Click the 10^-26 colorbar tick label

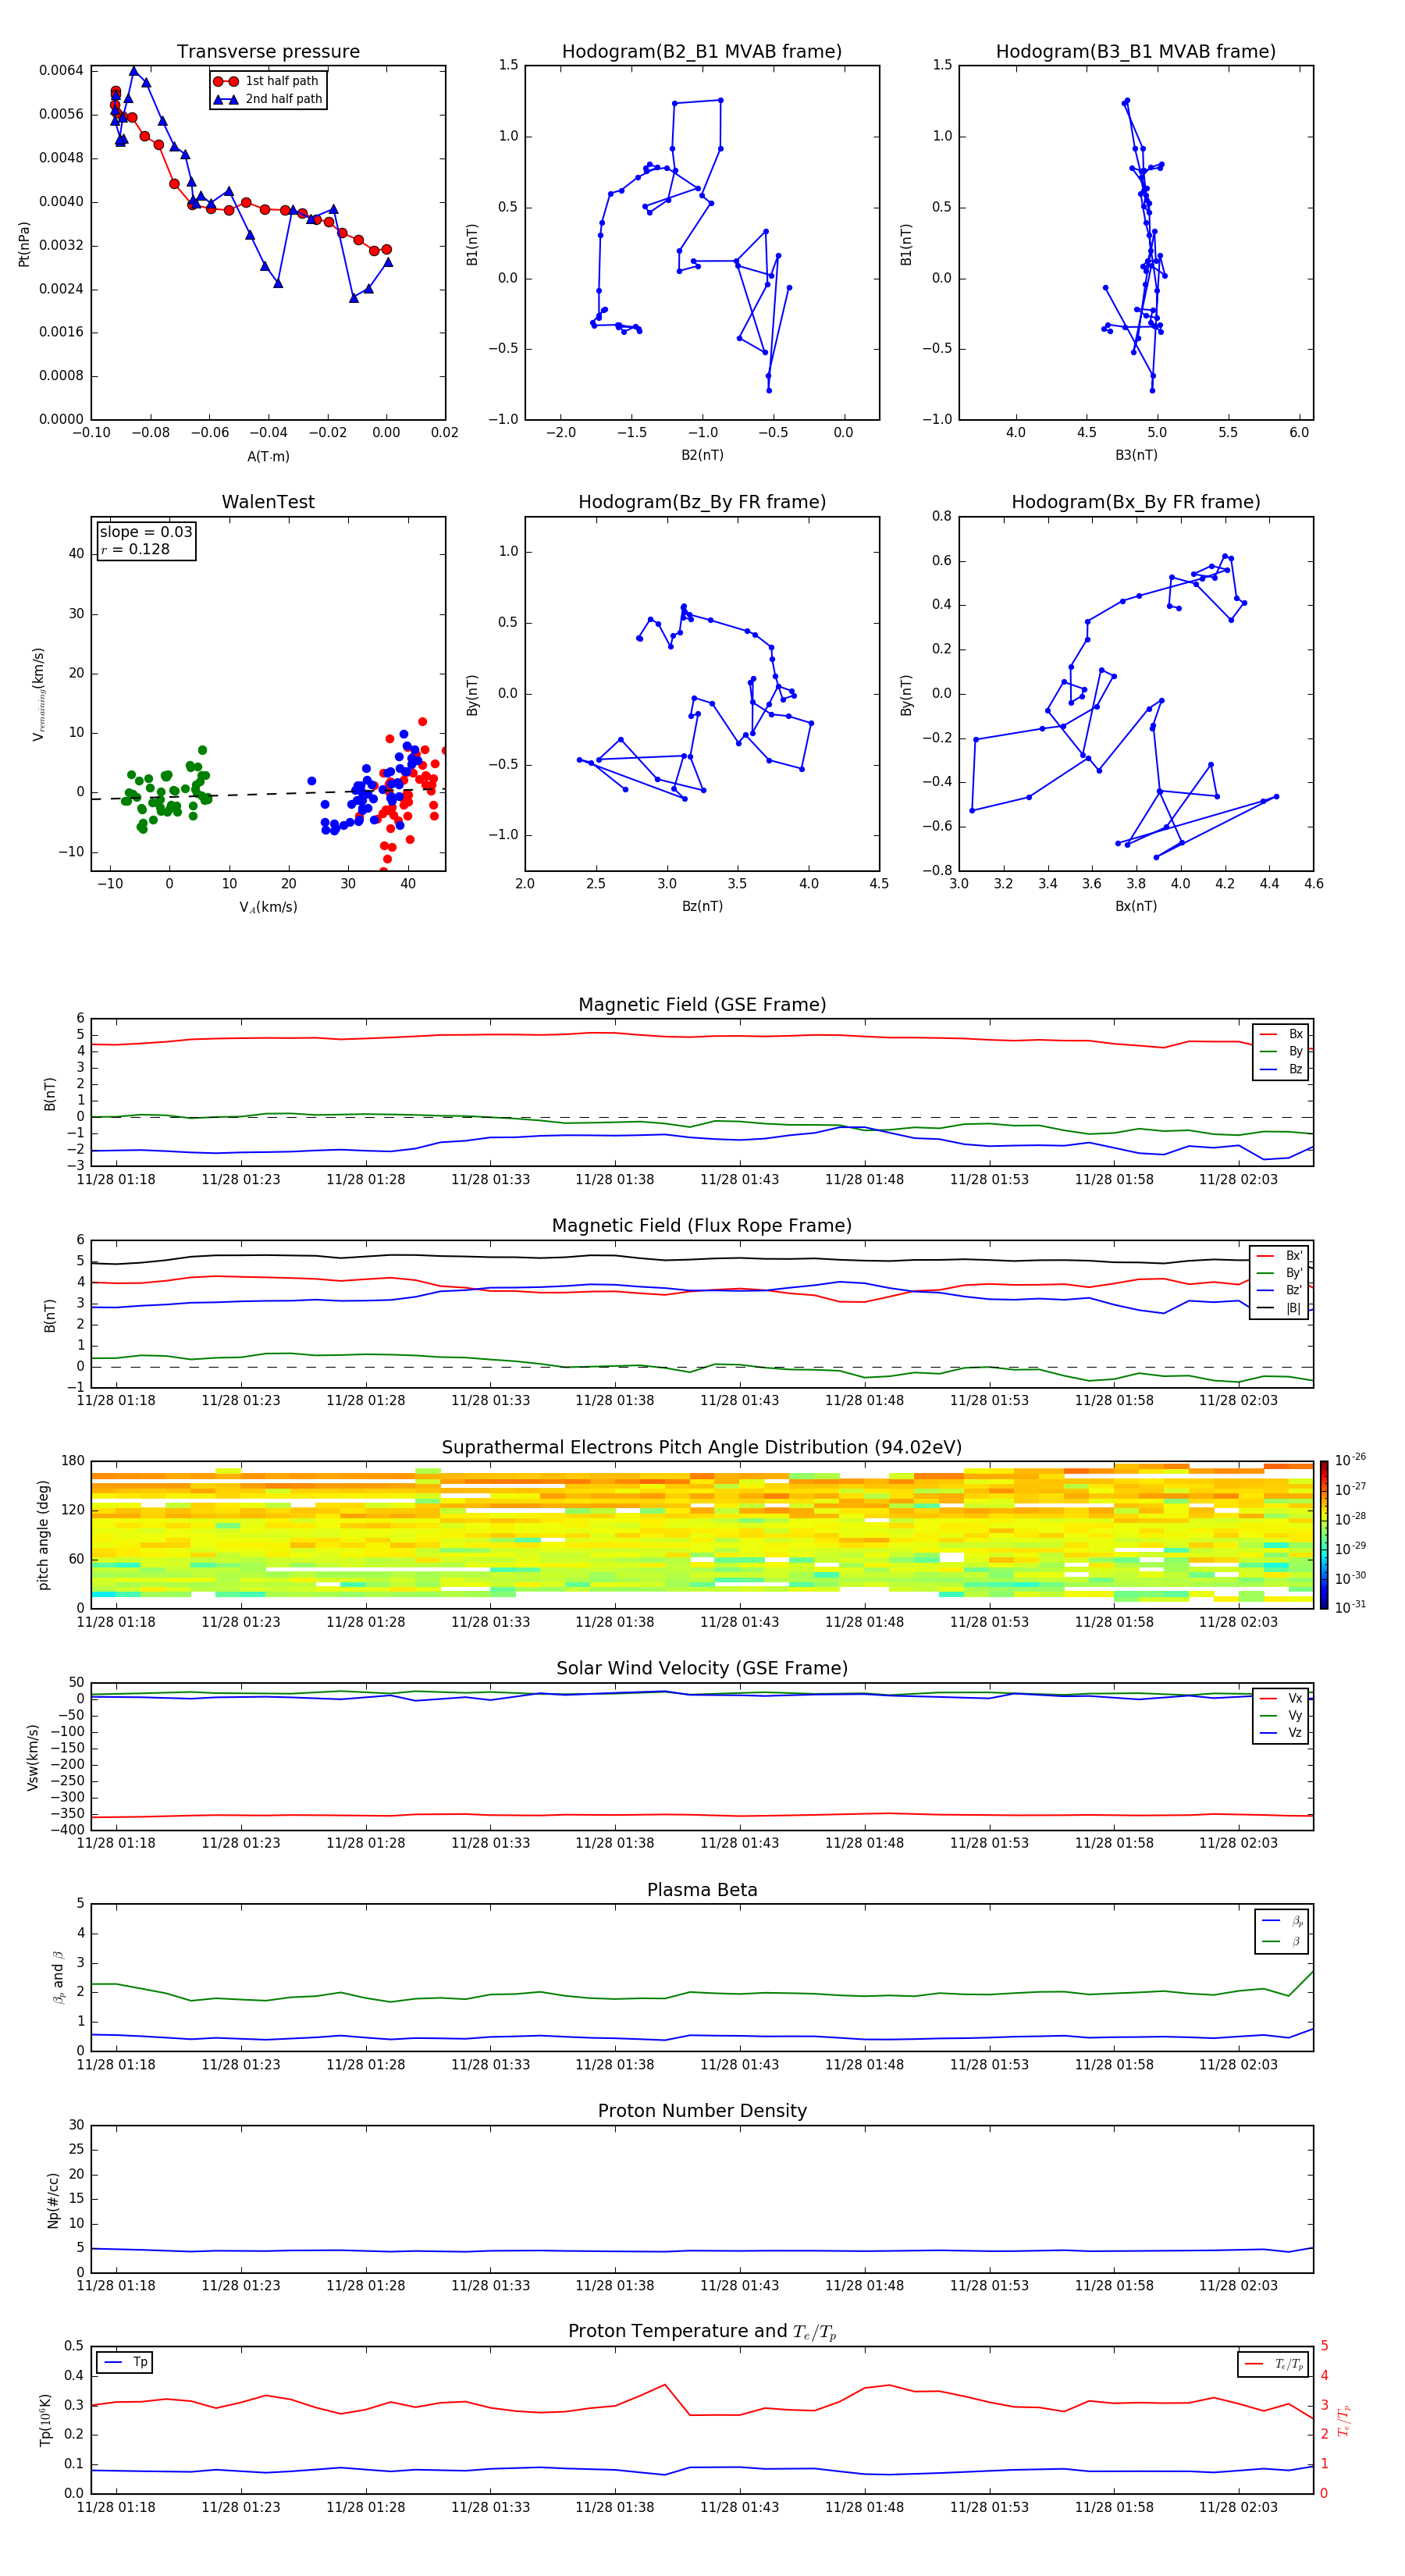pyautogui.click(x=1350, y=1460)
